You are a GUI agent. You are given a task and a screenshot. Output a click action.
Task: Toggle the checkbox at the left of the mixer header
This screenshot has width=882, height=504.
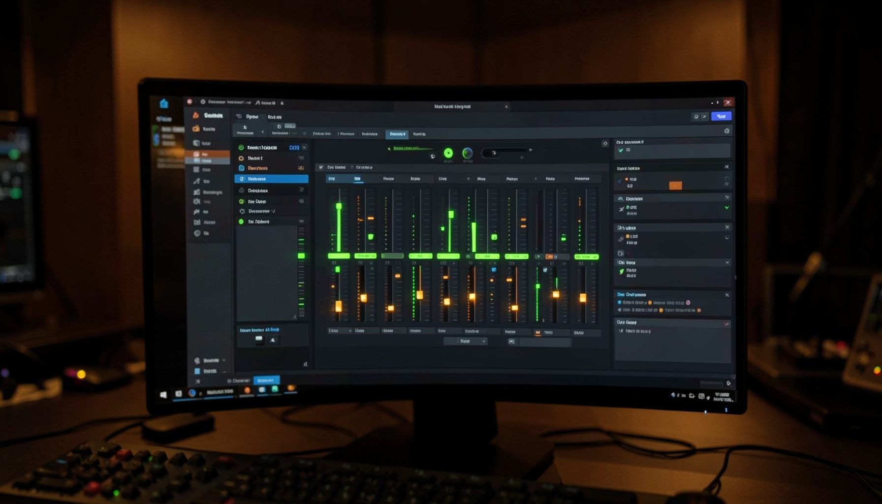pos(321,167)
